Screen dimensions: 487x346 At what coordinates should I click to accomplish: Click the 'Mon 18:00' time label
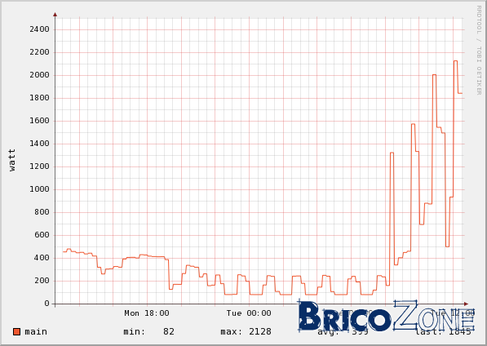(x=147, y=313)
